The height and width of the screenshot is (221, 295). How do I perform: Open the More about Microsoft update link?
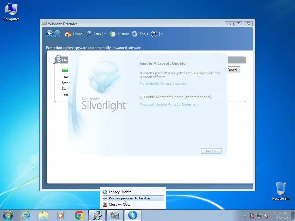coord(163,83)
